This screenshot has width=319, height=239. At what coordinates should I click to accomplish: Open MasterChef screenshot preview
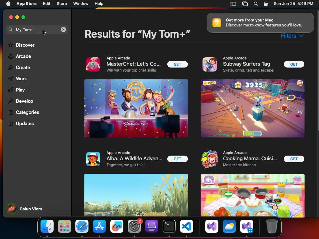click(x=136, y=108)
